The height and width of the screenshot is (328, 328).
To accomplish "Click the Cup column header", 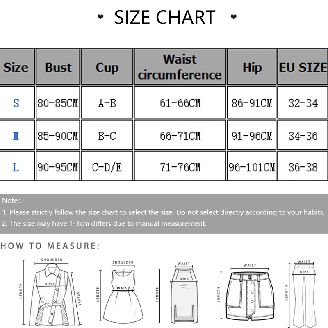I will [107, 68].
